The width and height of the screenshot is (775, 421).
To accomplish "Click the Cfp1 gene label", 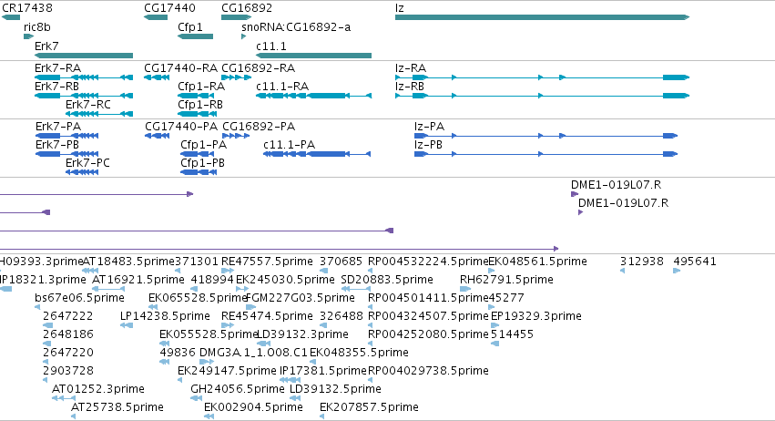I will click(x=190, y=27).
